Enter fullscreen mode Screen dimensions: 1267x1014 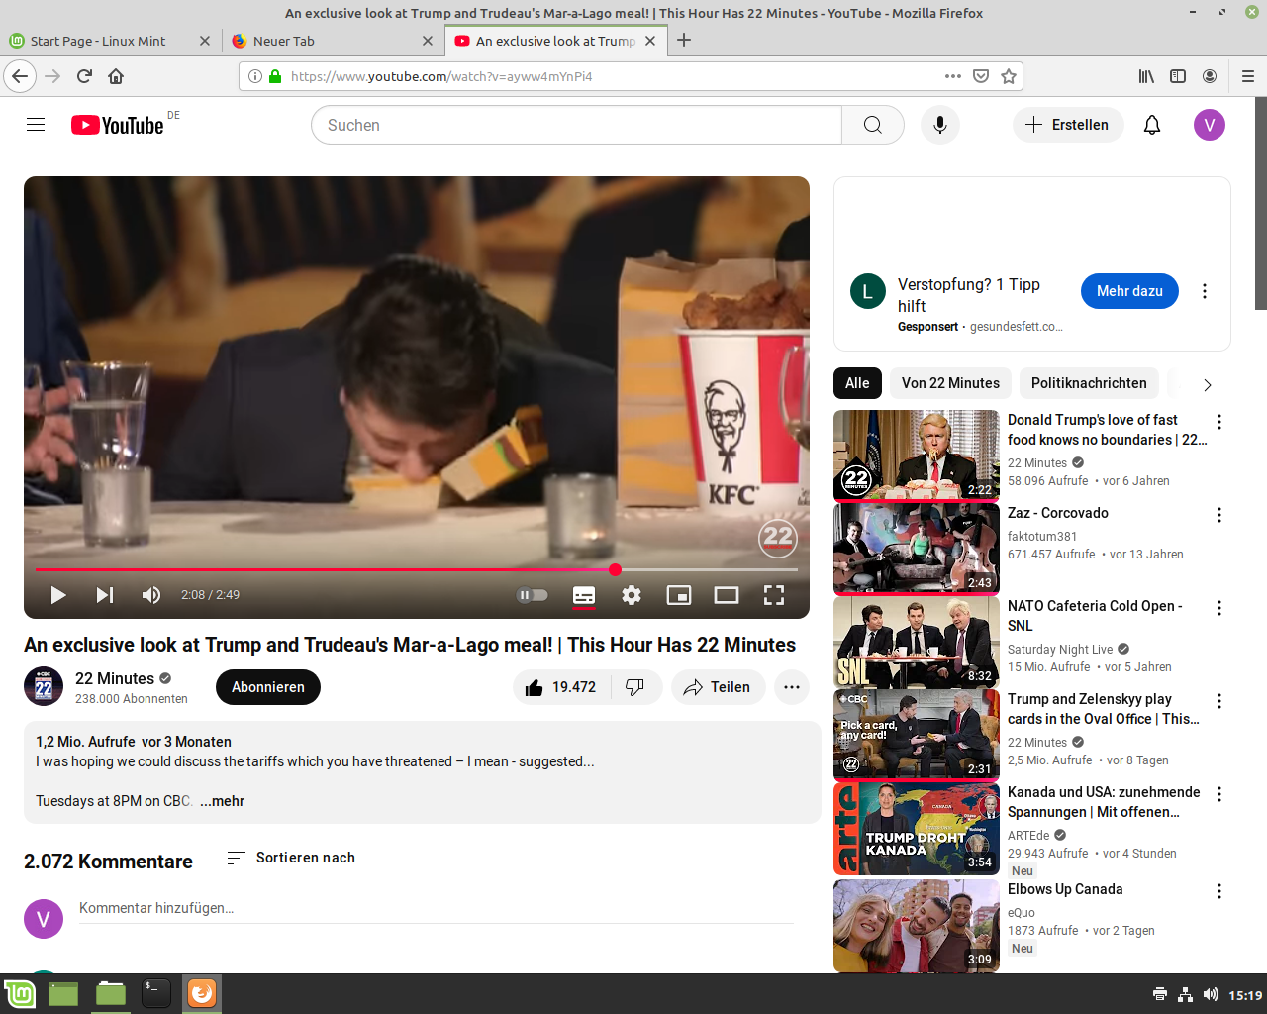coord(774,595)
